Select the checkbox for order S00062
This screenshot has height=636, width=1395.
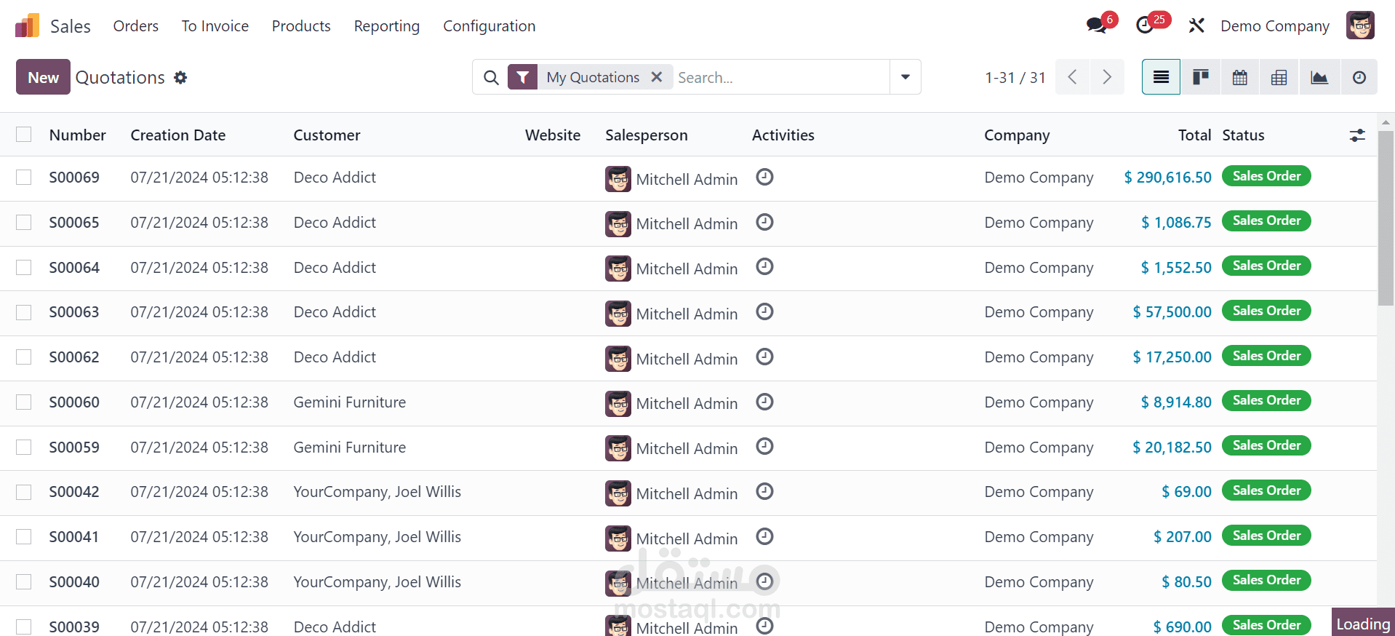[24, 357]
